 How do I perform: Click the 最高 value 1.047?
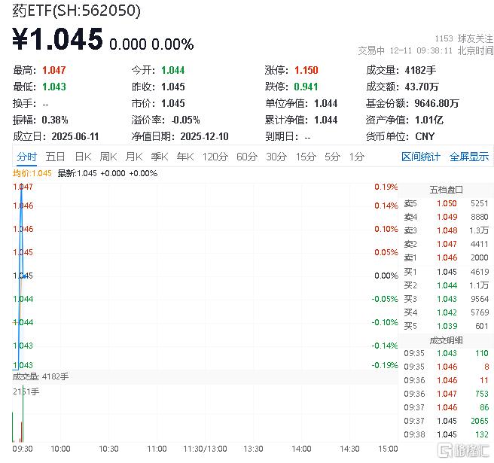[54, 70]
